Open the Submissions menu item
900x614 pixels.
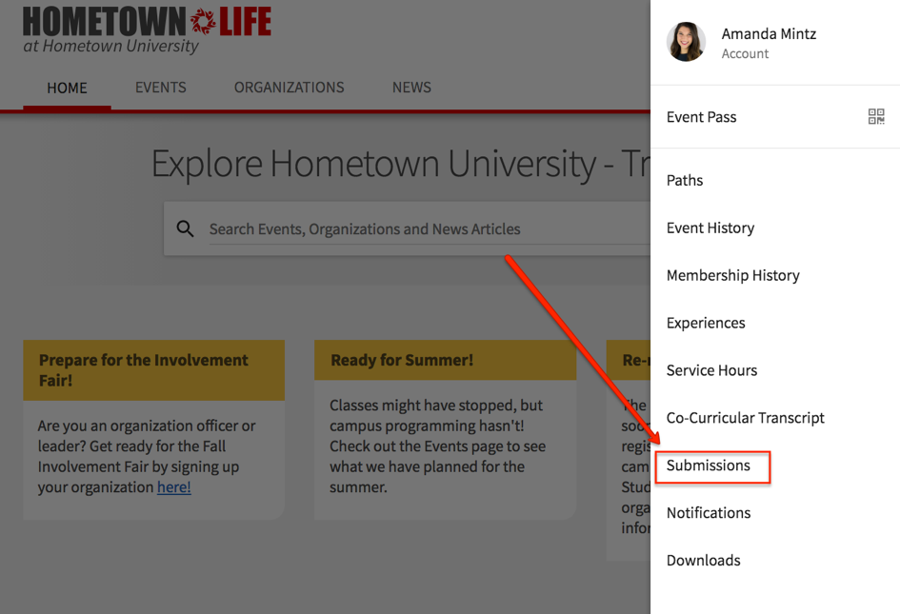point(709,465)
